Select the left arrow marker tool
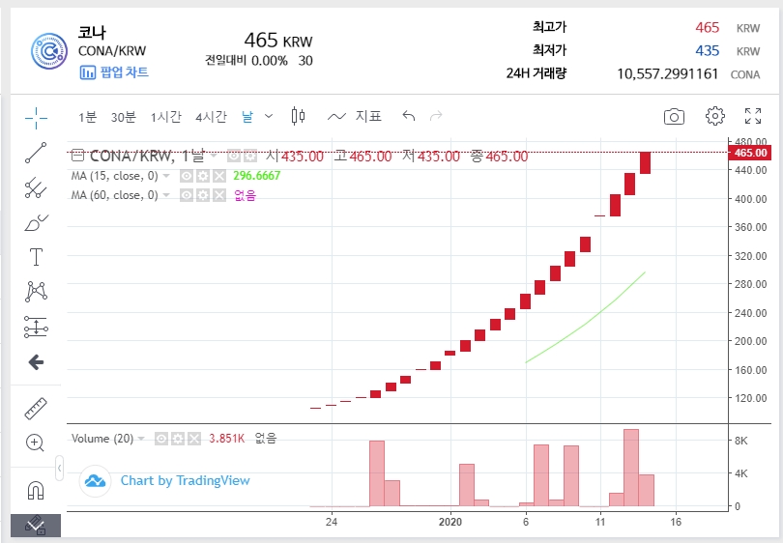Image resolution: width=783 pixels, height=543 pixels. (36, 362)
